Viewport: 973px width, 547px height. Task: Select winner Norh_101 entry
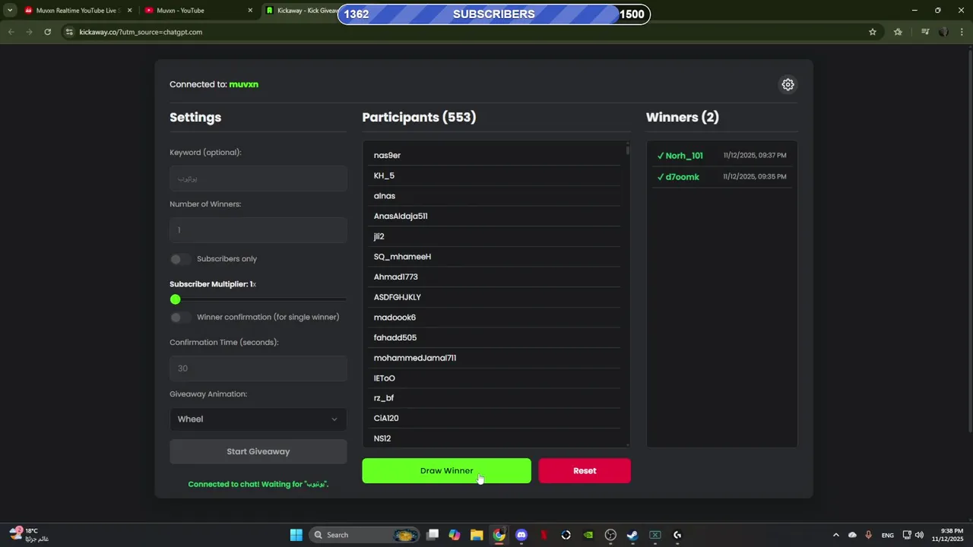point(722,156)
